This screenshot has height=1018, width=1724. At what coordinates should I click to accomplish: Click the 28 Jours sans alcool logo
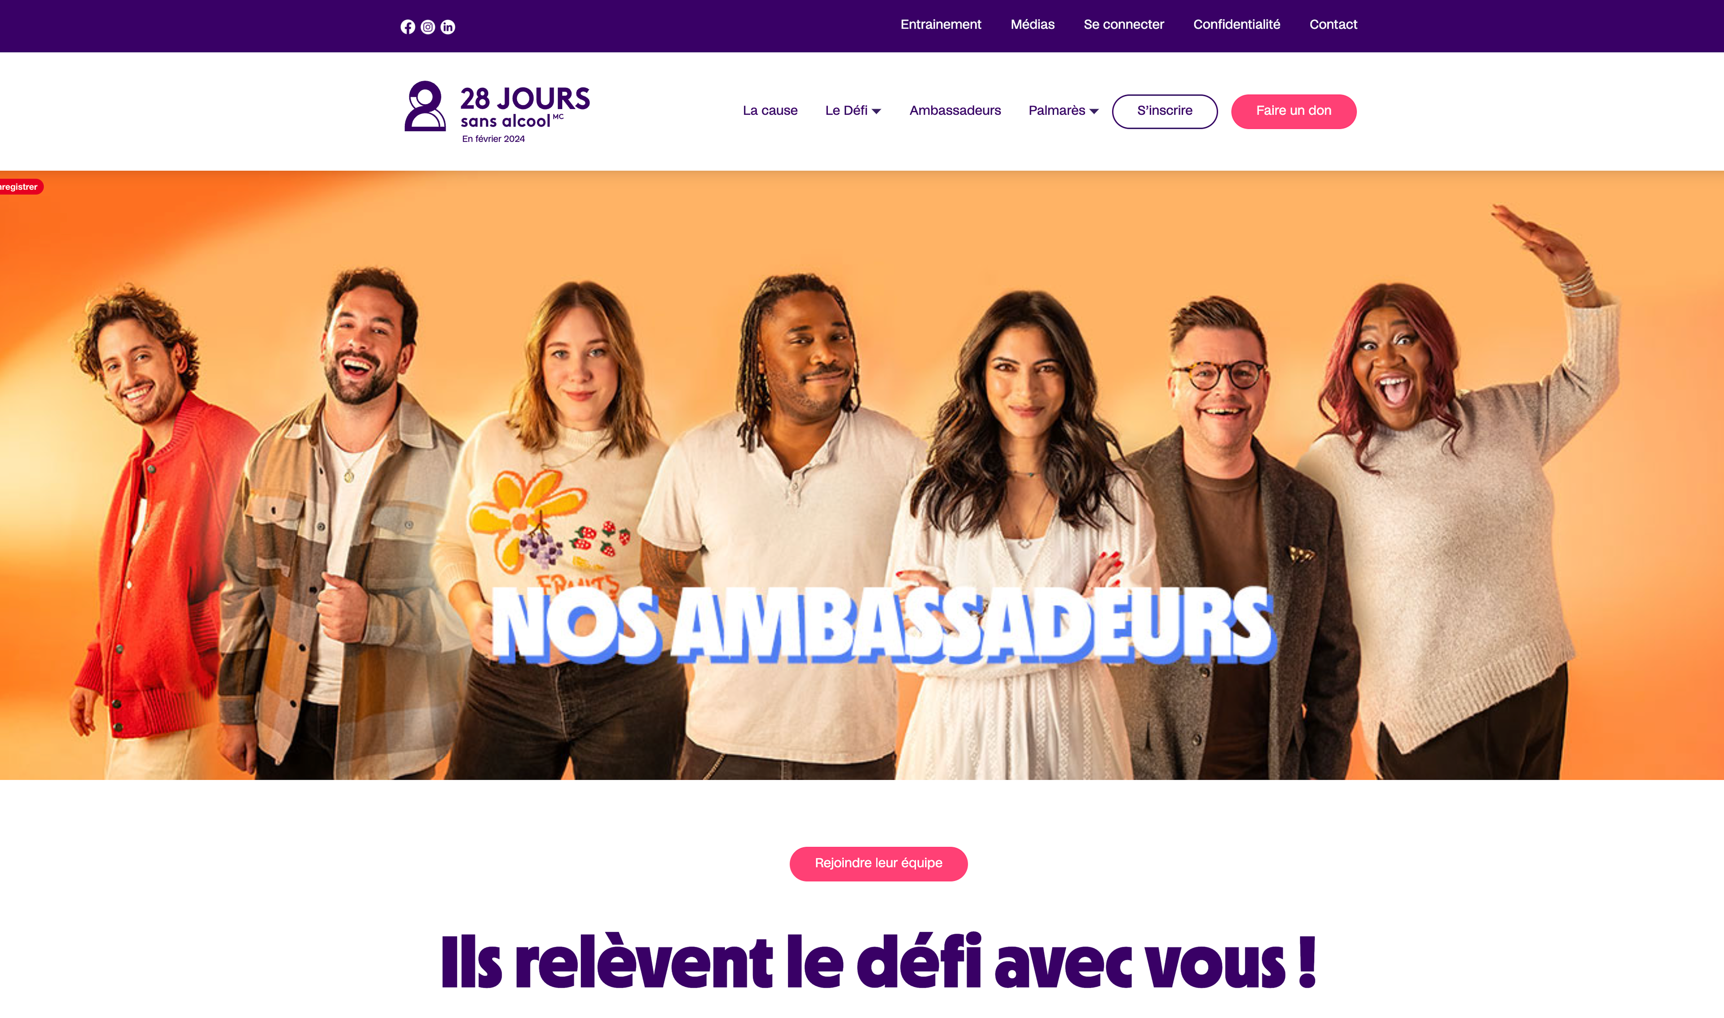[497, 112]
